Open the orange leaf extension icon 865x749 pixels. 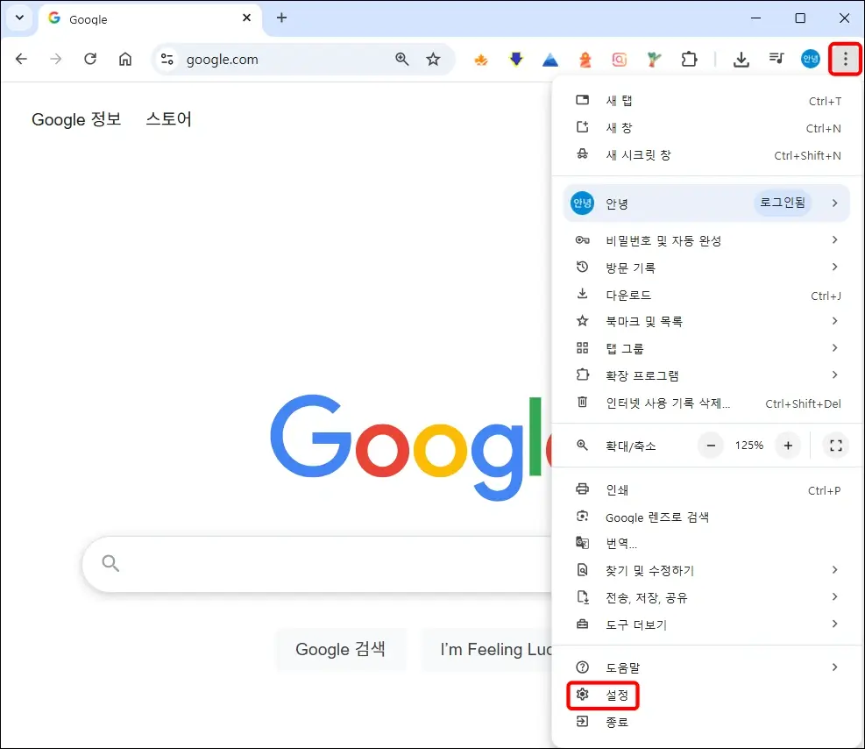[x=481, y=59]
